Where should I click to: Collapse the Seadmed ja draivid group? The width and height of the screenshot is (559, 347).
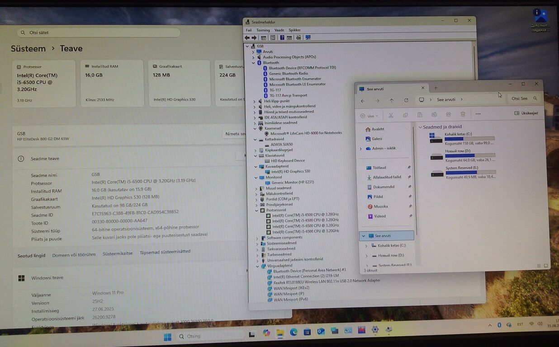[x=420, y=127]
